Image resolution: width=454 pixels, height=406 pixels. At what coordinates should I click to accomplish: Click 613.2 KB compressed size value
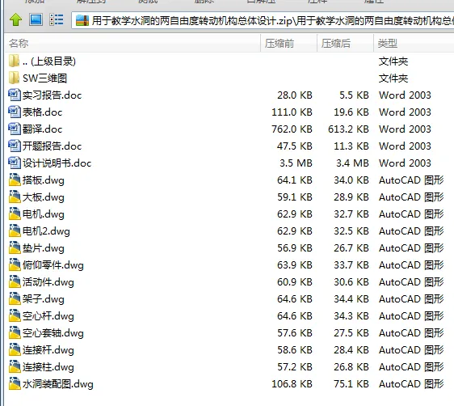348,129
